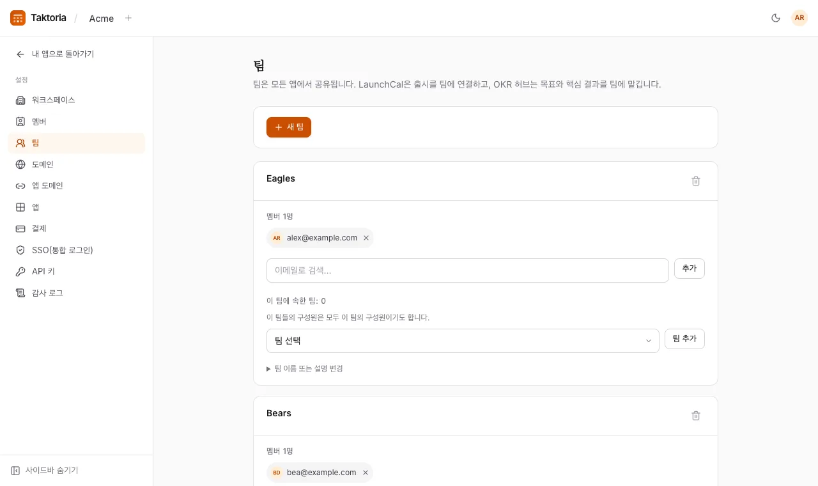The height and width of the screenshot is (486, 818).
Task: Create a team with 새 팀 button
Action: pos(289,127)
